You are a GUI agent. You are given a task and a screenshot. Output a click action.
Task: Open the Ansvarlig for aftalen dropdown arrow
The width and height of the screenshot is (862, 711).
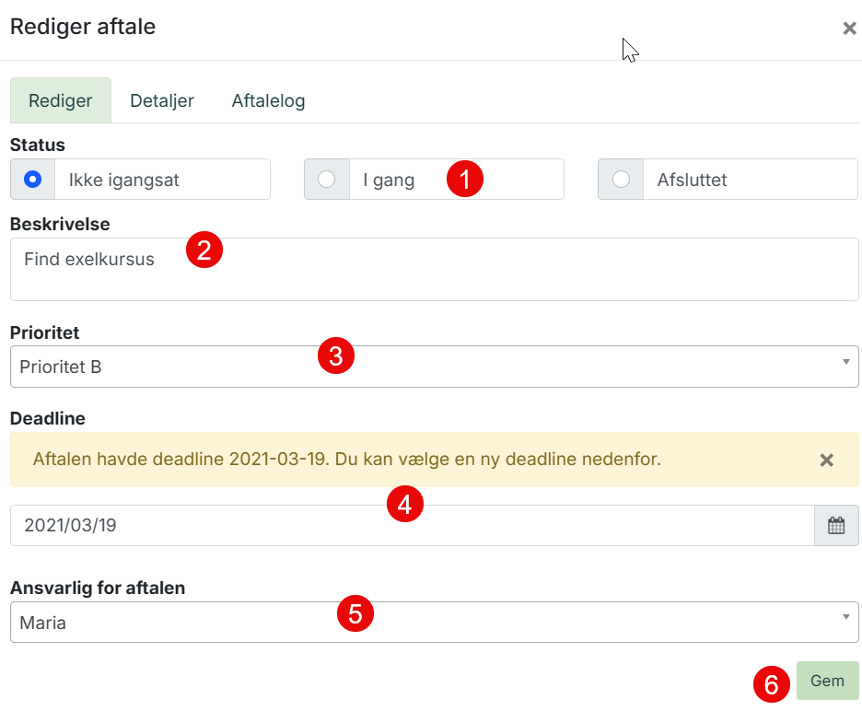[846, 617]
